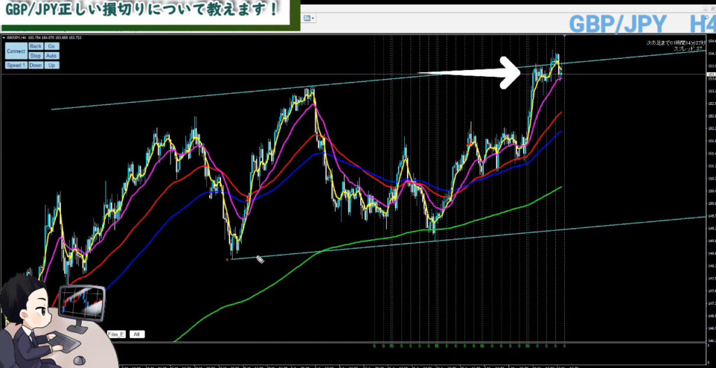Click the All button near Fibo_E

pos(137,334)
